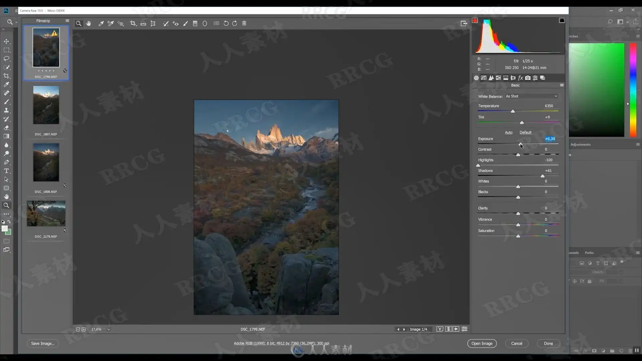Toggle the highlight clipping warning
The width and height of the screenshot is (642, 361).
(562, 20)
